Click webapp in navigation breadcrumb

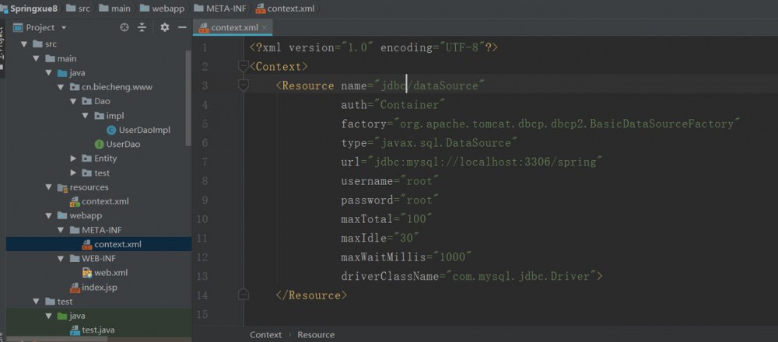coord(169,9)
